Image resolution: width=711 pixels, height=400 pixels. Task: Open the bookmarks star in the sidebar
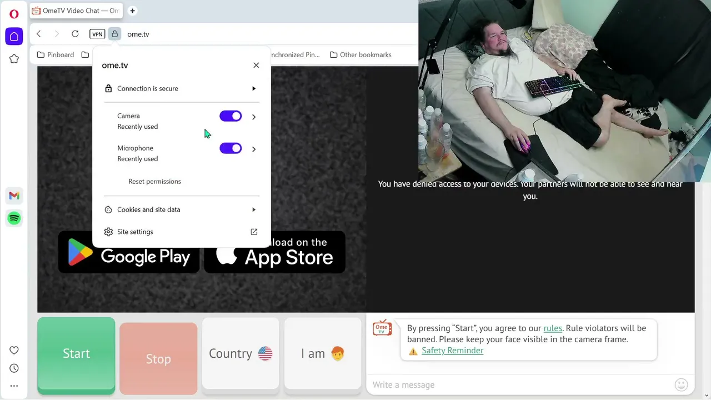[14, 59]
